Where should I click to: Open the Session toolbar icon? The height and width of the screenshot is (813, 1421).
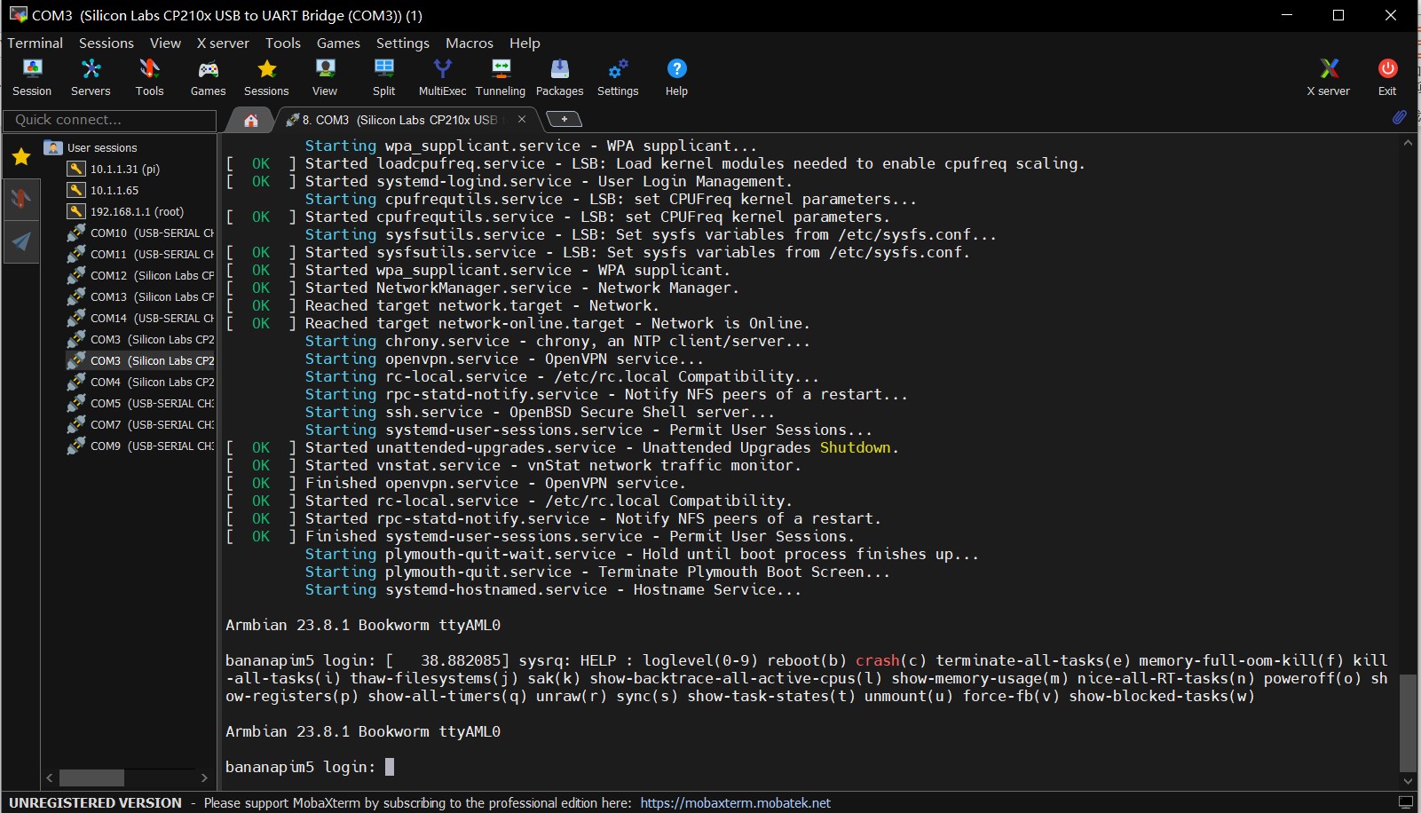click(x=32, y=77)
